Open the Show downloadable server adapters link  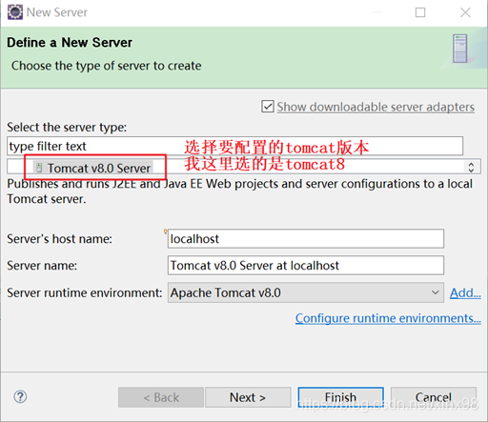pos(376,107)
